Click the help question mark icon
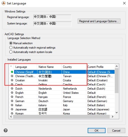128x137 pixels. tap(6, 130)
